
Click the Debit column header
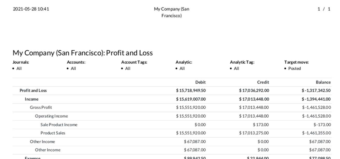click(x=200, y=82)
